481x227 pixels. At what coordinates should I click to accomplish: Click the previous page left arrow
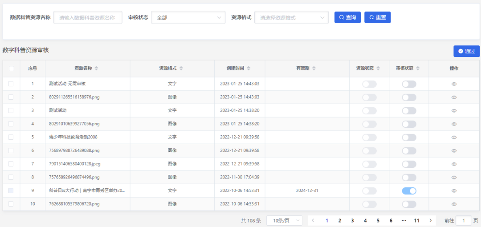point(314,220)
